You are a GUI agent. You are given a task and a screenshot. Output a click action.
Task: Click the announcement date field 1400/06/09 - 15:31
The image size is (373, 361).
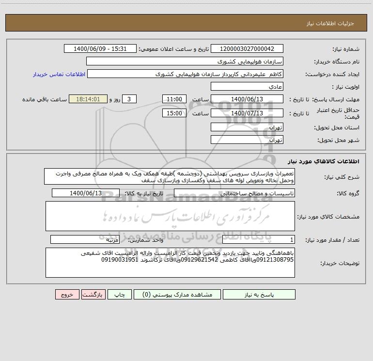(100, 48)
